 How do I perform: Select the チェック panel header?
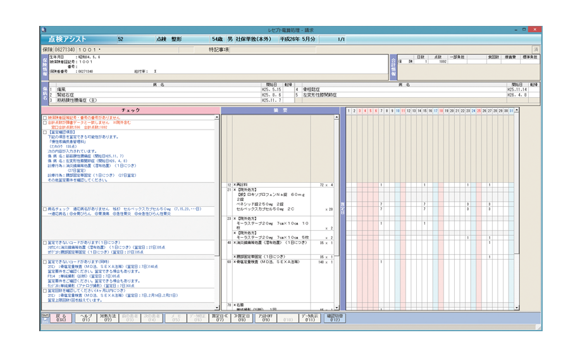pyautogui.click(x=130, y=111)
